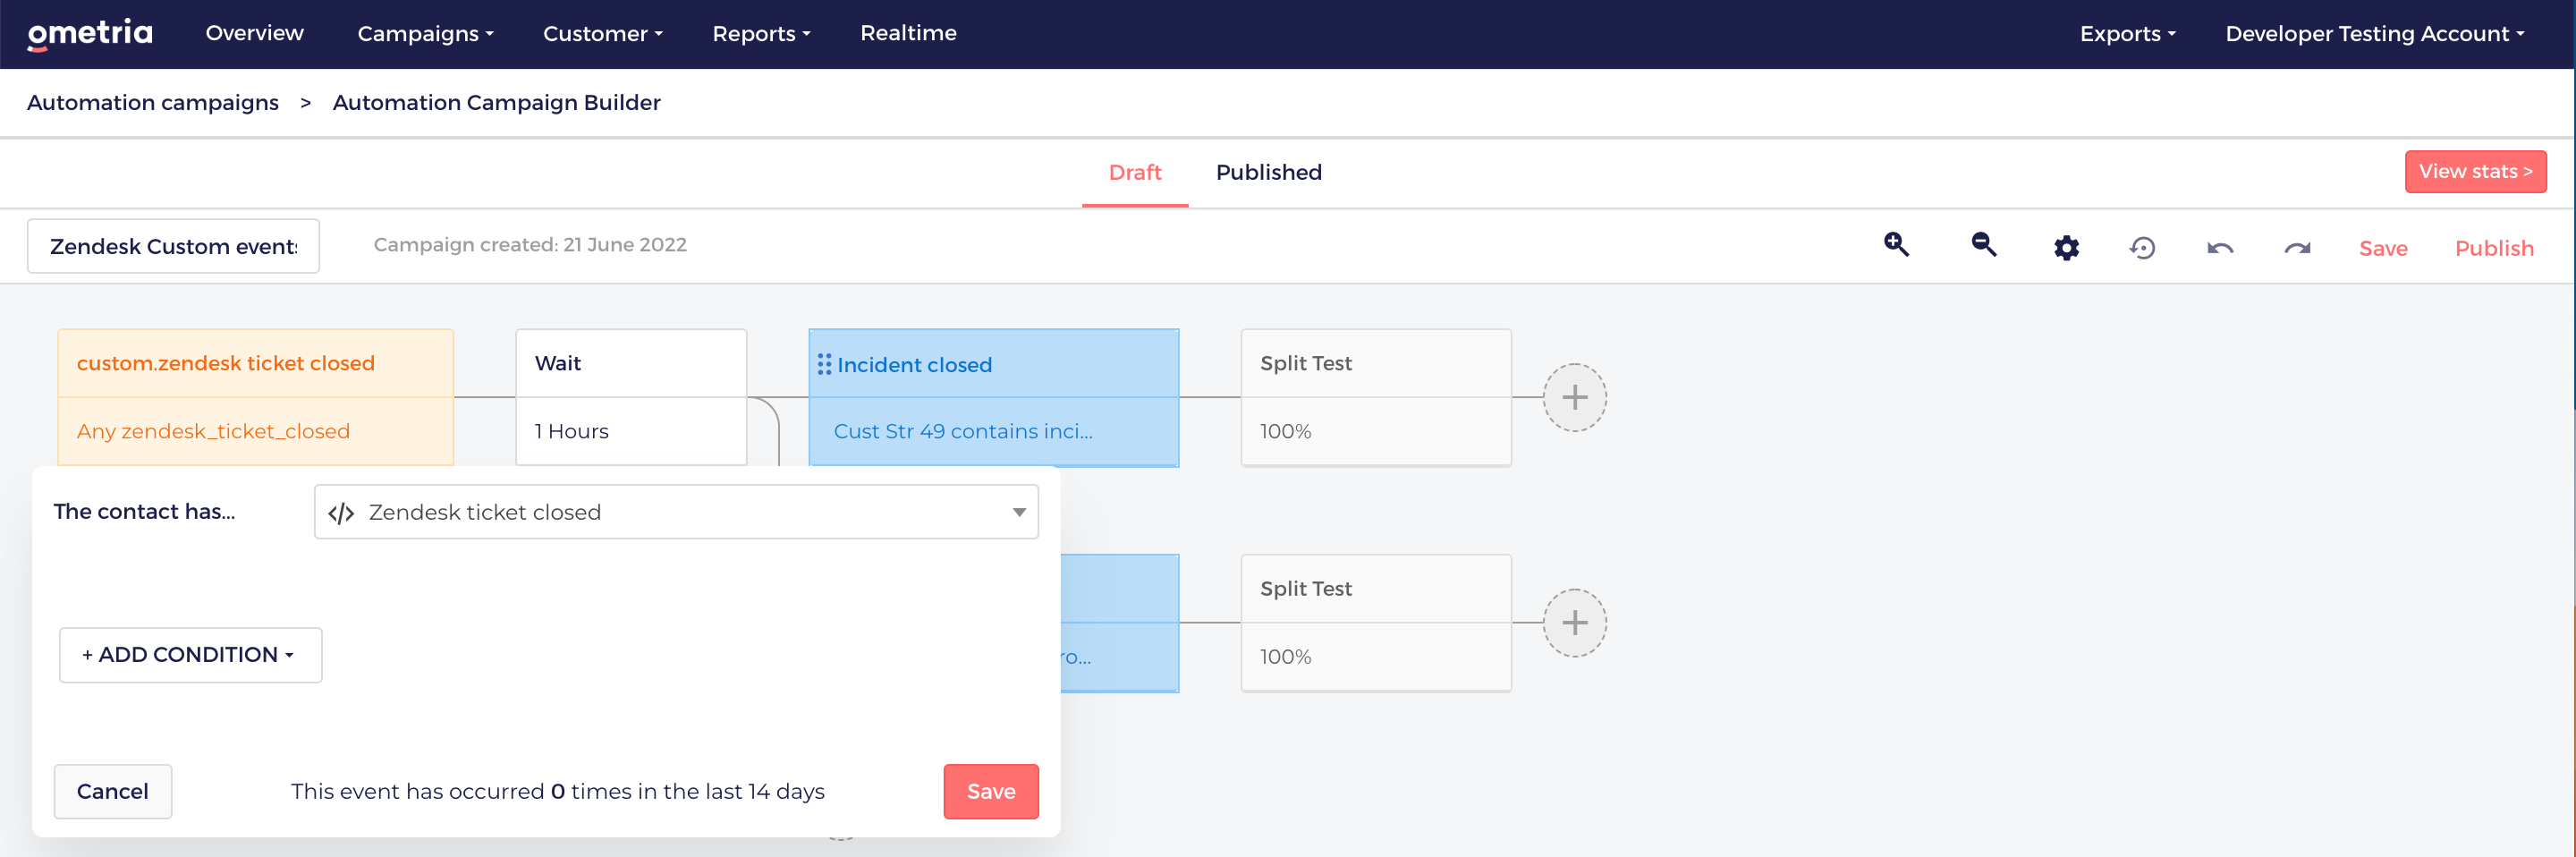This screenshot has width=2576, height=857.
Task: Open campaign settings gear
Action: click(2066, 247)
